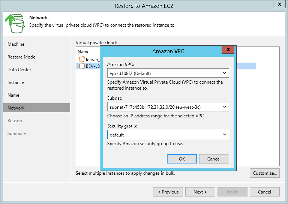
Task: Close the Amazon VPC dialog
Action: 228,49
